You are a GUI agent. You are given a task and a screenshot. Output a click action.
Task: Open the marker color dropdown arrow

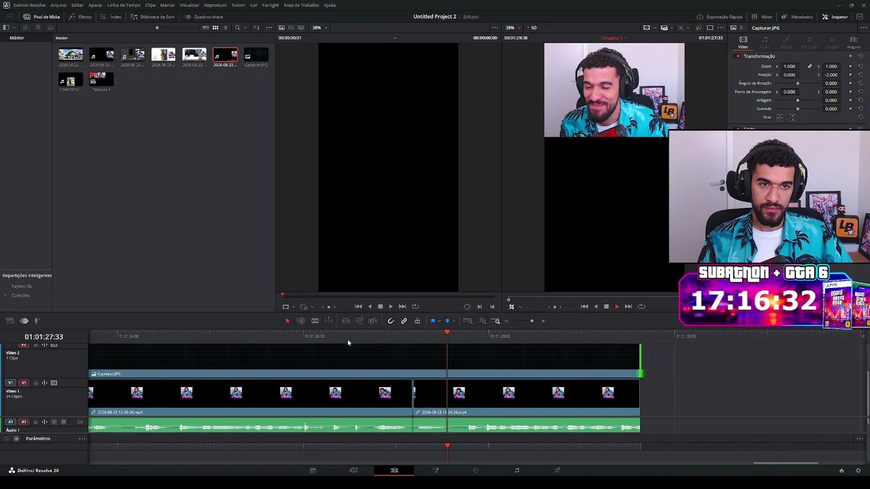[453, 321]
